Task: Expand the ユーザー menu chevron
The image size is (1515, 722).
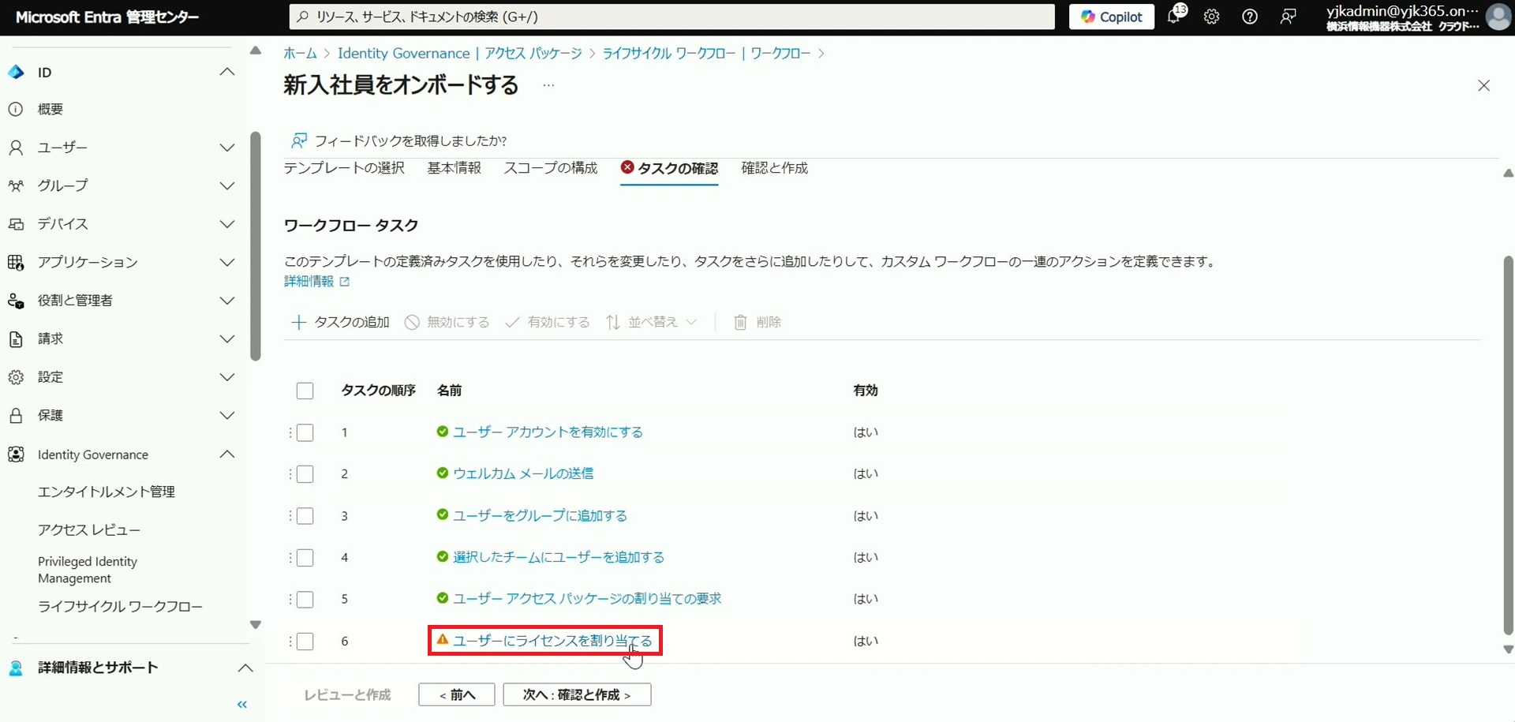Action: click(x=227, y=148)
